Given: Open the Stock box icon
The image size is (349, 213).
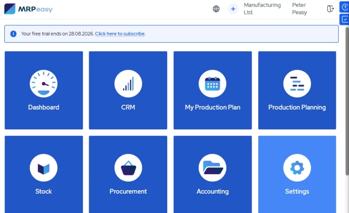Looking at the screenshot, I should (x=43, y=168).
